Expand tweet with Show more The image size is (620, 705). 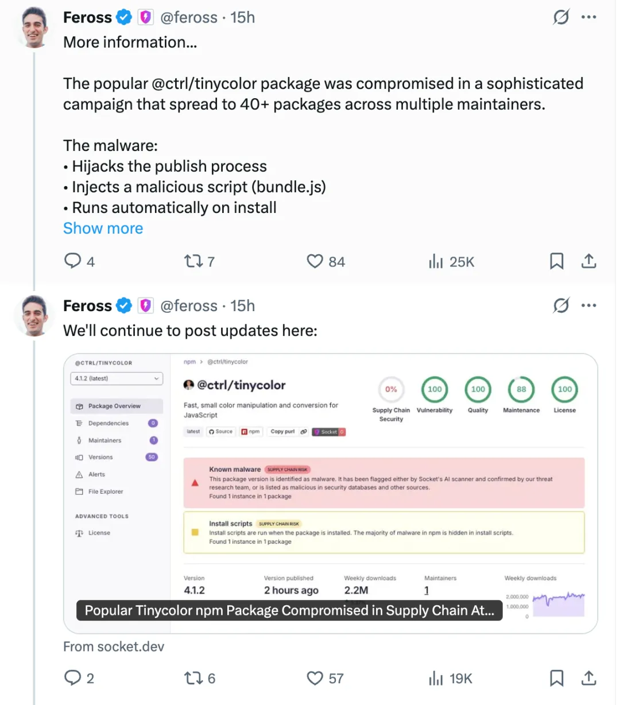coord(103,228)
